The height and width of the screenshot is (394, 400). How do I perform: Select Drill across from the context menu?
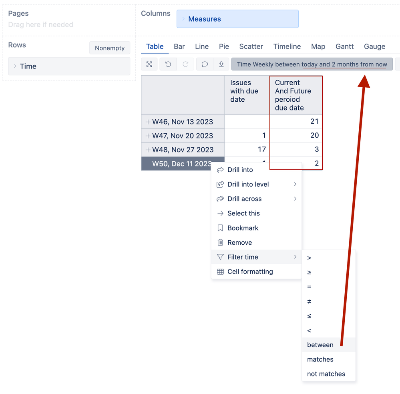point(244,199)
